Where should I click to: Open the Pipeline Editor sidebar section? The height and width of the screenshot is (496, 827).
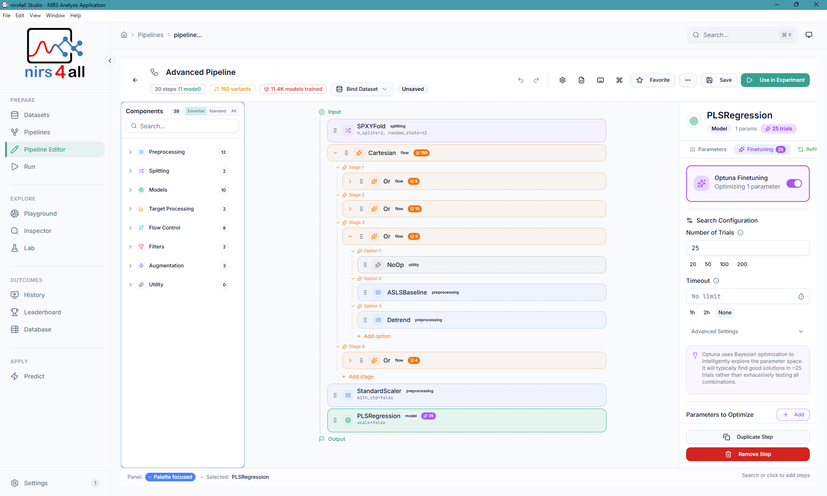tap(44, 149)
